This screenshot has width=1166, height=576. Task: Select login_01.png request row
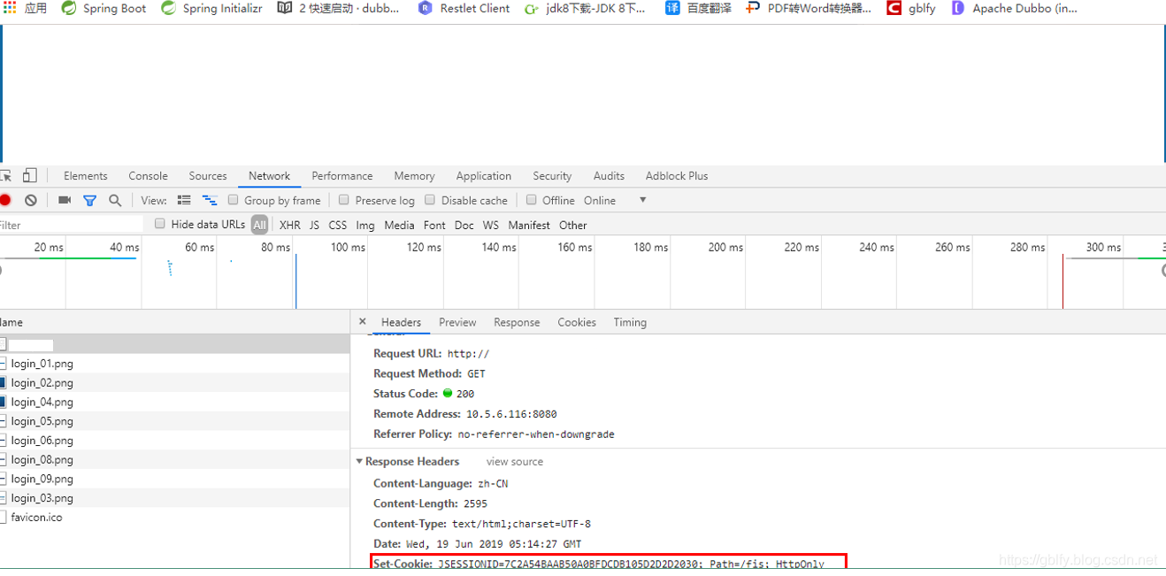coord(175,364)
